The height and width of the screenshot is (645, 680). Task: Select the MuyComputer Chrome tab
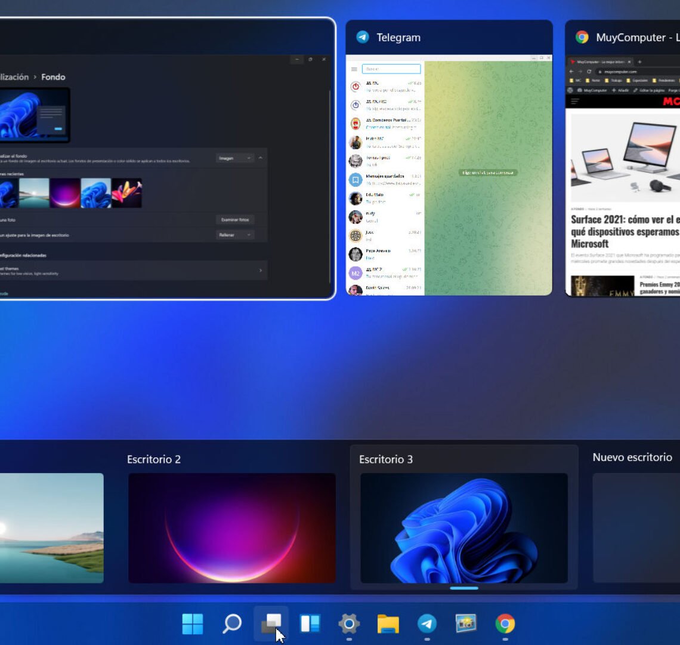601,62
